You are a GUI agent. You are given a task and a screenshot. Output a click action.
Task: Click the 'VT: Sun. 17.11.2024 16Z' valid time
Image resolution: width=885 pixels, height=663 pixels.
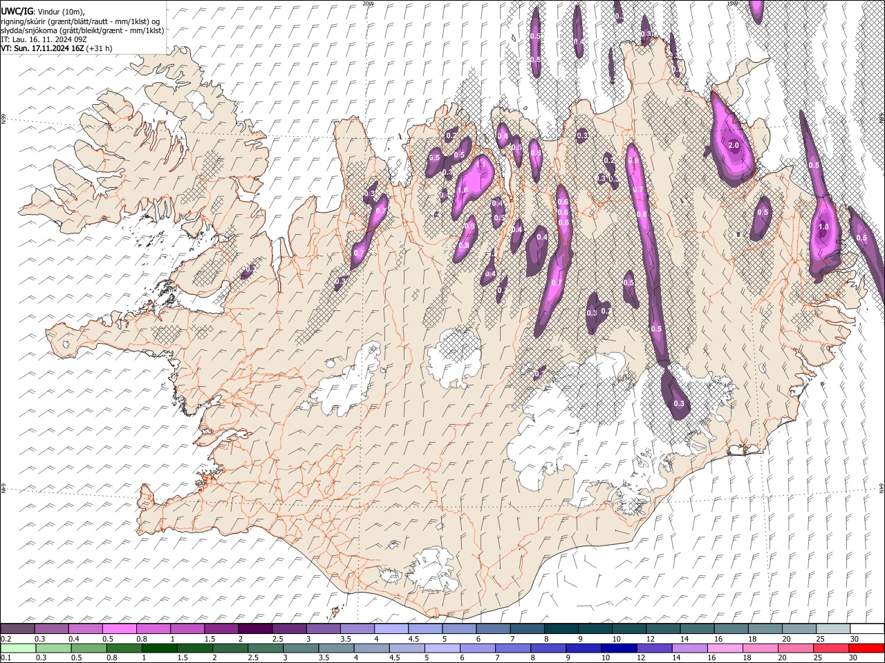tap(43, 48)
